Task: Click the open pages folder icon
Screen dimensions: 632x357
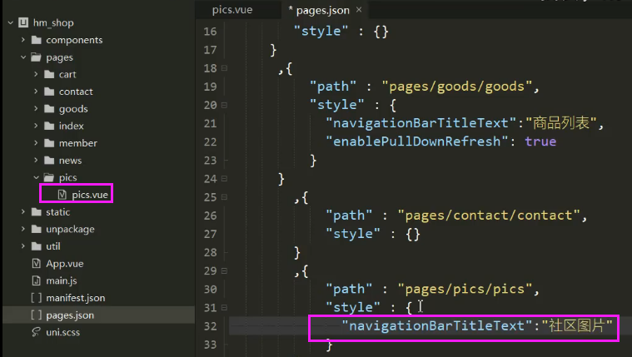Action: coord(37,57)
